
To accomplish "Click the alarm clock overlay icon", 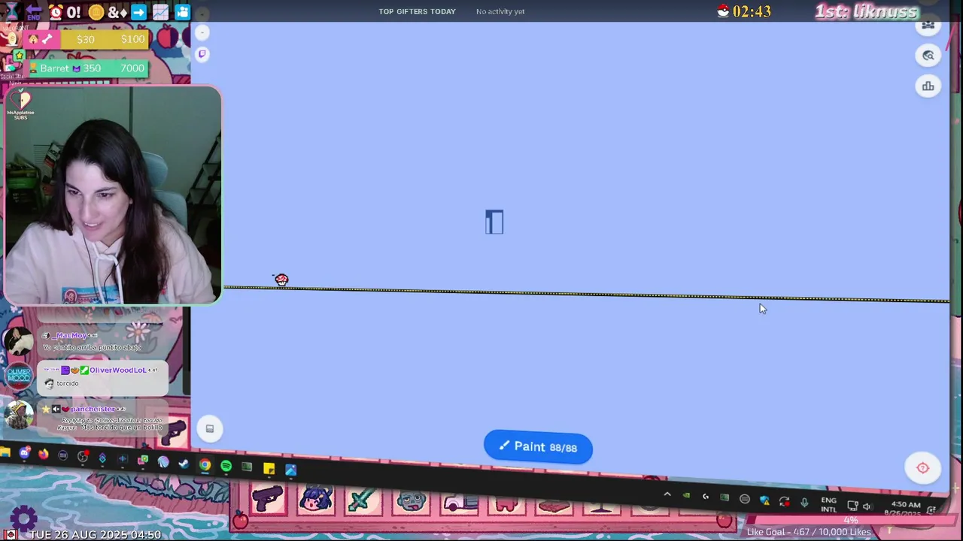I will click(x=56, y=12).
